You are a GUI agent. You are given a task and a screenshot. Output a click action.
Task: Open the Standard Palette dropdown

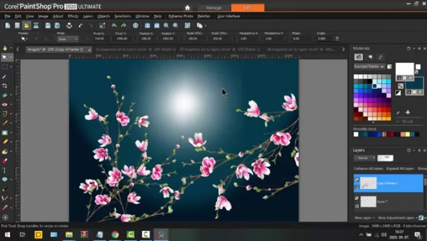coord(369,66)
